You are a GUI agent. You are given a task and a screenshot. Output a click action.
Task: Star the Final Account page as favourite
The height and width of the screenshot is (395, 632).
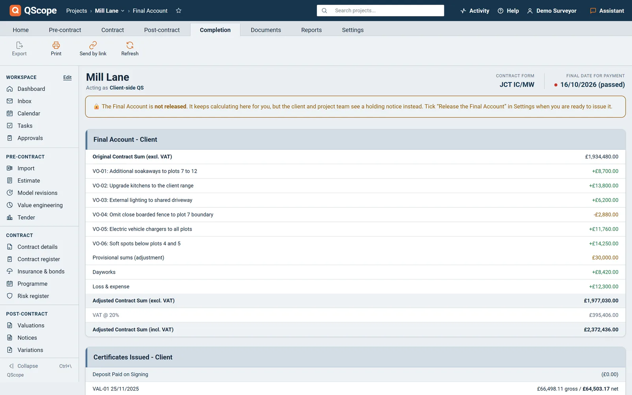click(179, 11)
